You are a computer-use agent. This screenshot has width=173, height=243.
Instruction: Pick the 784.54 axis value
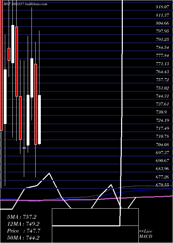(x=162, y=48)
